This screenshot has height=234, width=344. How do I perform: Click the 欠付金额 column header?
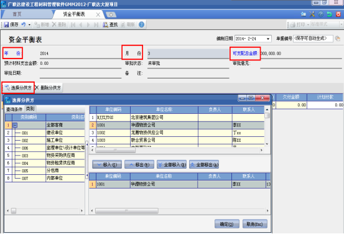[291, 97]
